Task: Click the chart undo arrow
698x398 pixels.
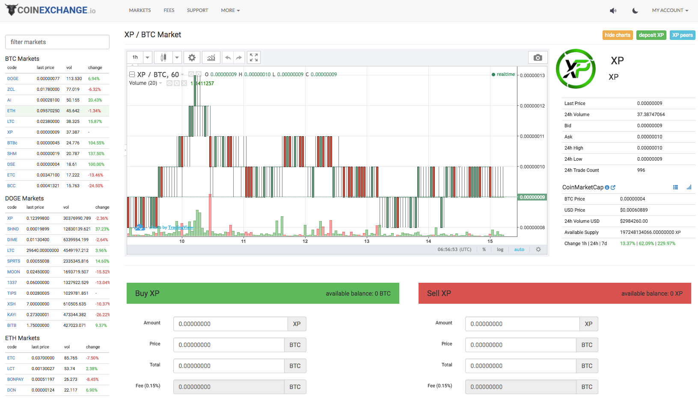Action: click(228, 57)
